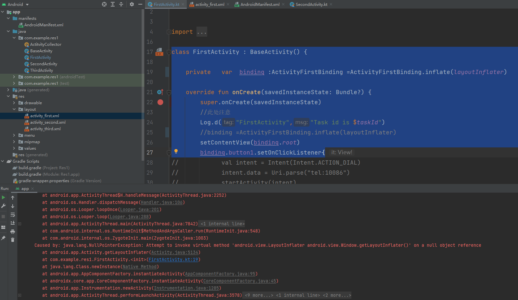Clear console output with trash icon
Image resolution: width=518 pixels, height=300 pixels.
(13, 240)
